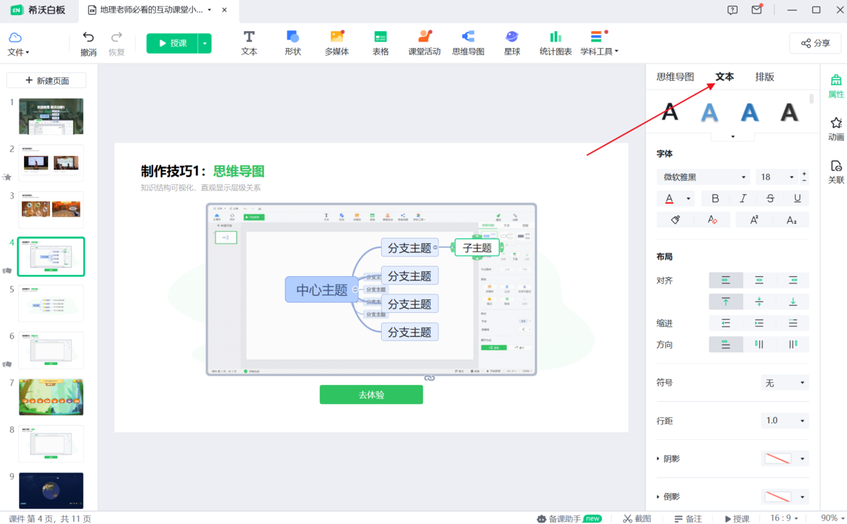Screen dimensions: 847x524
Task: Apply superscript A² formatting
Action: point(754,220)
